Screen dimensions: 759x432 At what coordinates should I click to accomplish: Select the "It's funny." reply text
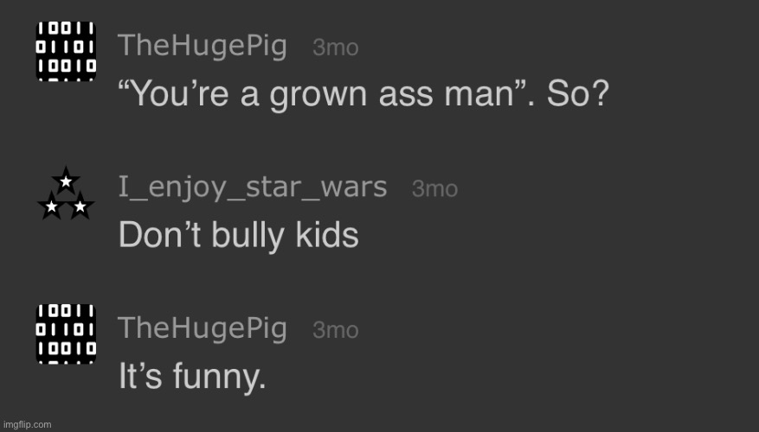tap(191, 377)
